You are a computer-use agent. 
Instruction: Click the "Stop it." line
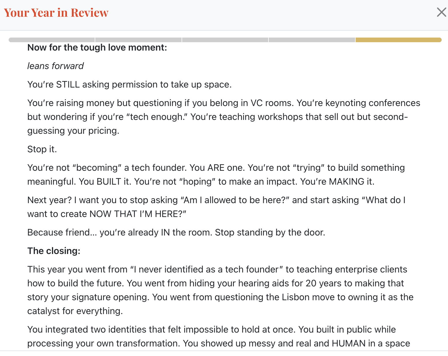coord(42,149)
